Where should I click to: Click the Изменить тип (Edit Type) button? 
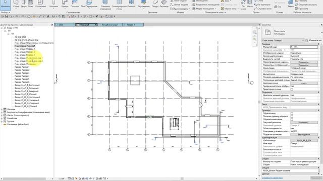(x=313, y=40)
